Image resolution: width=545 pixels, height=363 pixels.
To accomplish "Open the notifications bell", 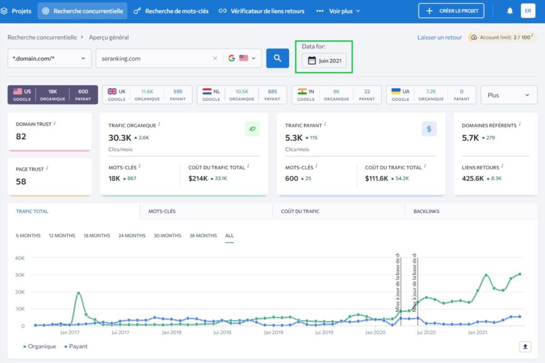I will point(510,11).
